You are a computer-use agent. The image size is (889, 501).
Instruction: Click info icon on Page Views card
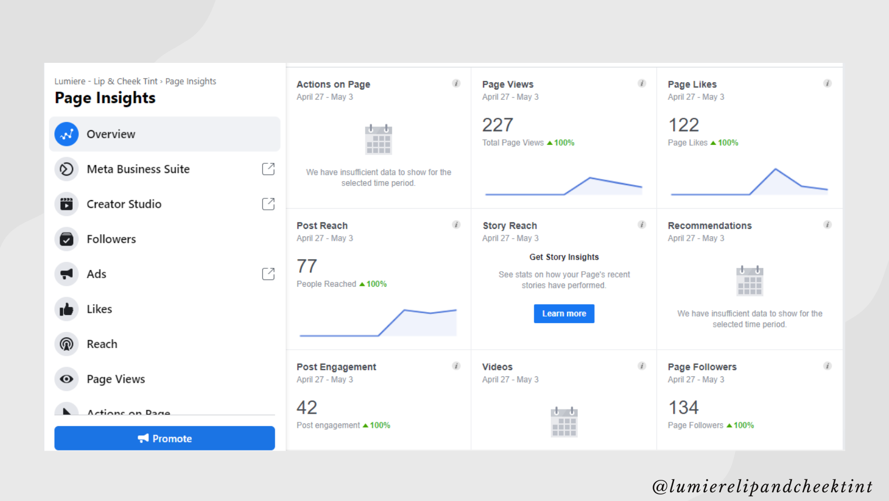coord(642,83)
